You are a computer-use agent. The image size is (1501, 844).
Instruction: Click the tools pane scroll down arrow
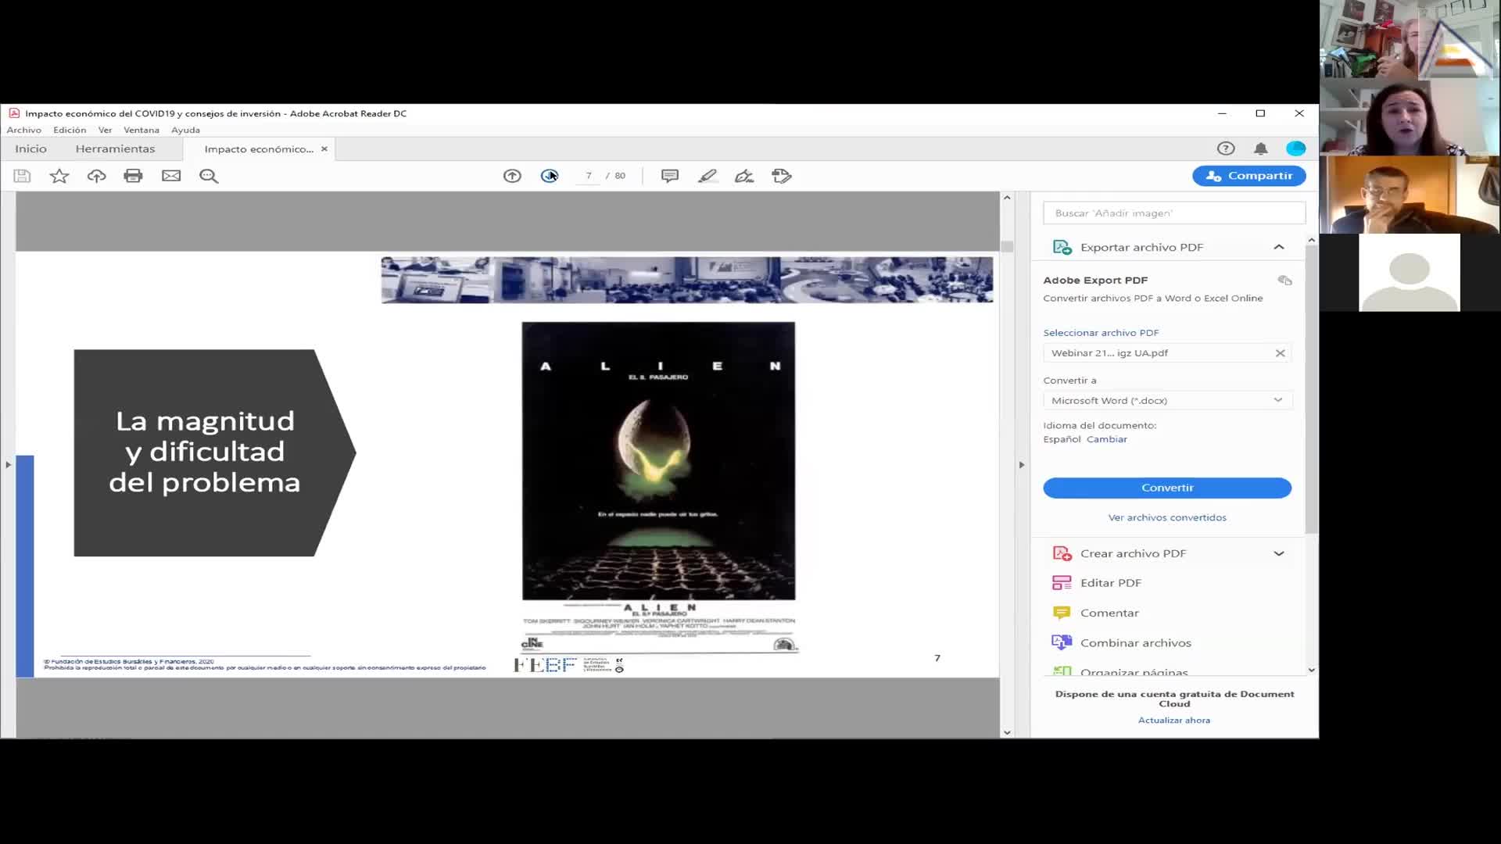pos(1311,670)
